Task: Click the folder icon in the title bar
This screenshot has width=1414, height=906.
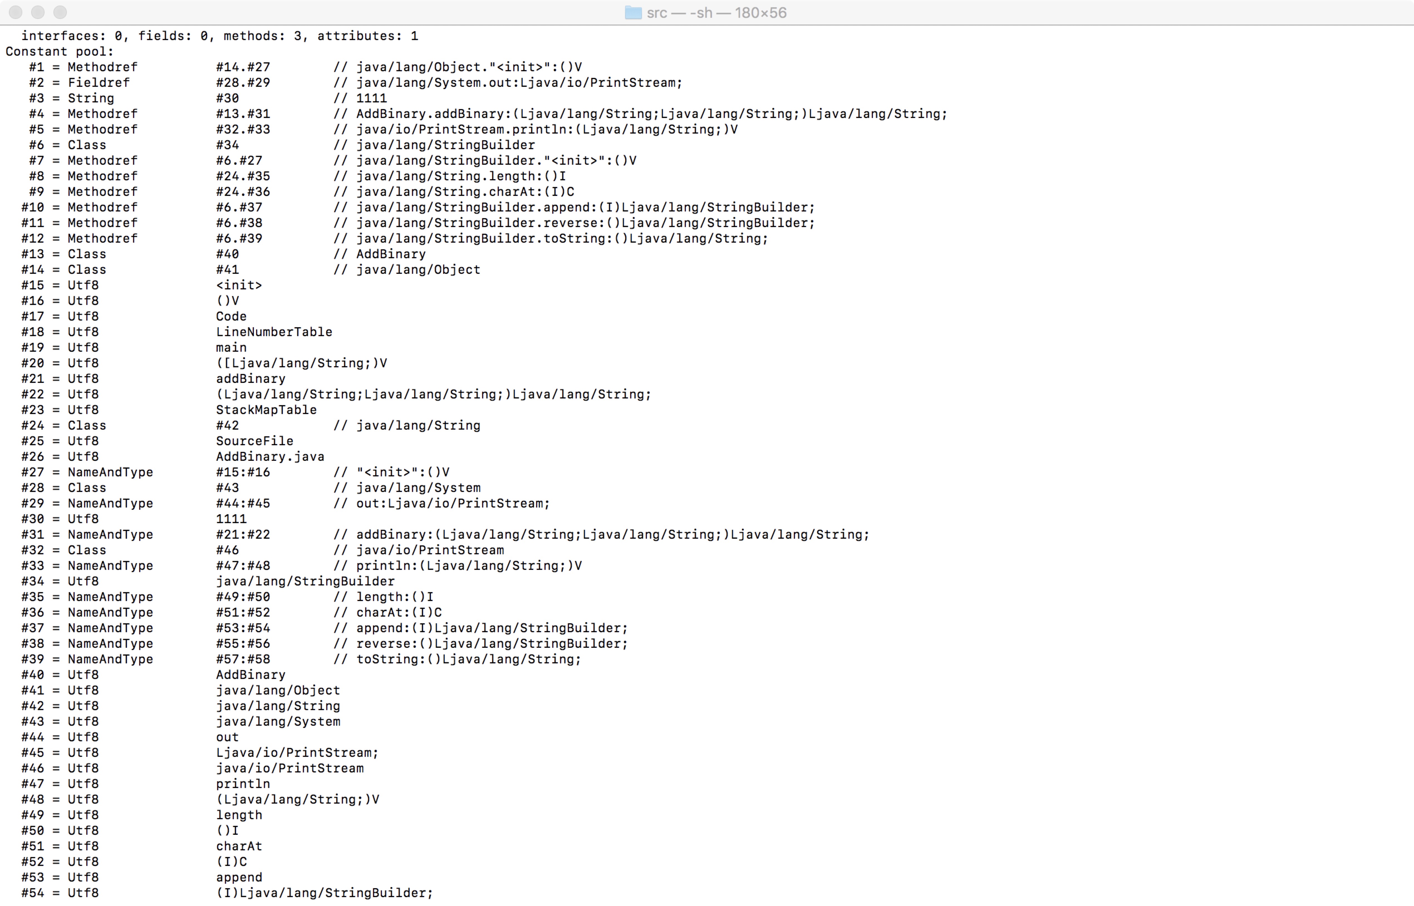Action: click(633, 12)
